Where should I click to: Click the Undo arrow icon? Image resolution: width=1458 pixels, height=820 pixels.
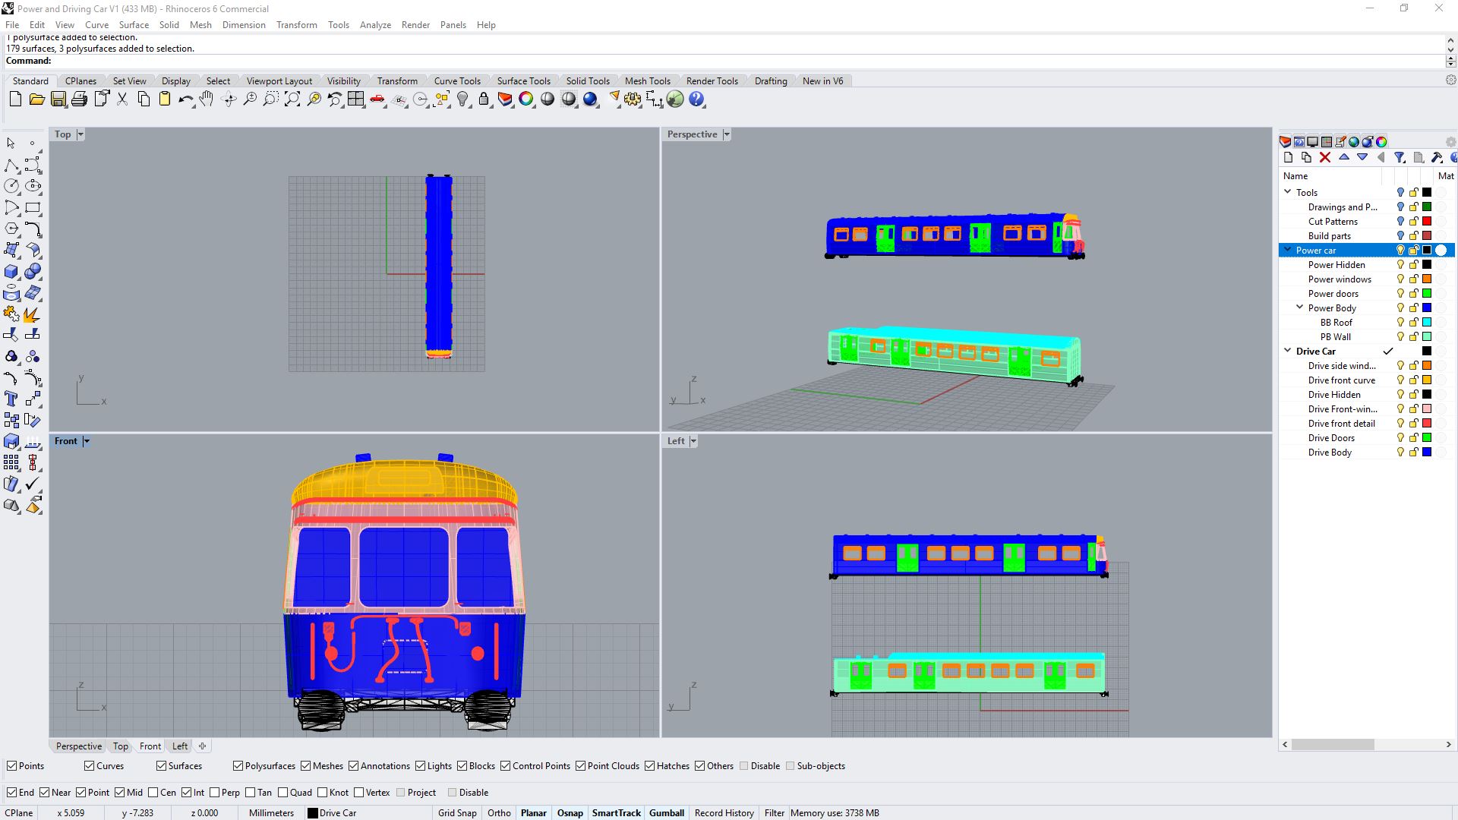point(185,99)
